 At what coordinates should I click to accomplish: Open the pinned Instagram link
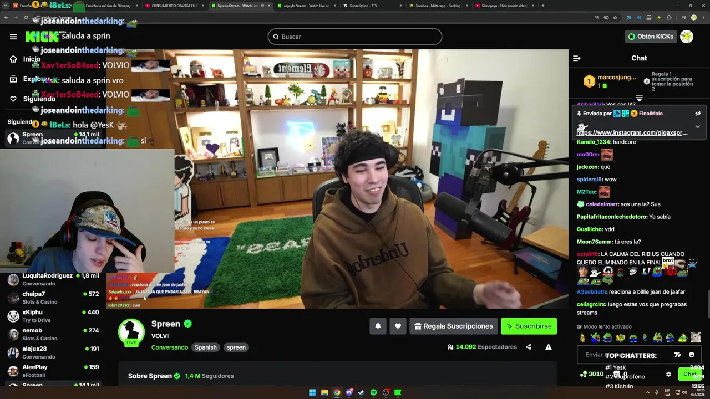click(x=632, y=133)
